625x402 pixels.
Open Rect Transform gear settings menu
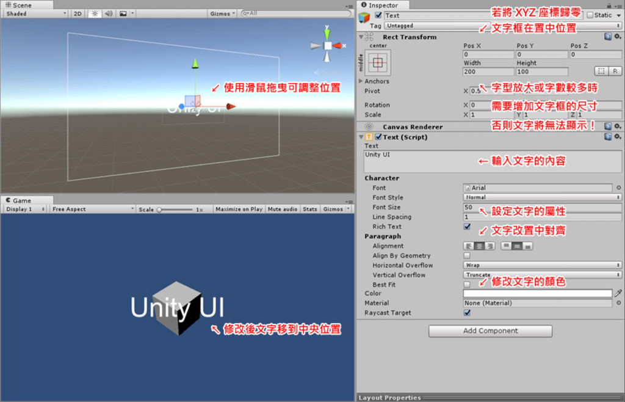click(618, 37)
